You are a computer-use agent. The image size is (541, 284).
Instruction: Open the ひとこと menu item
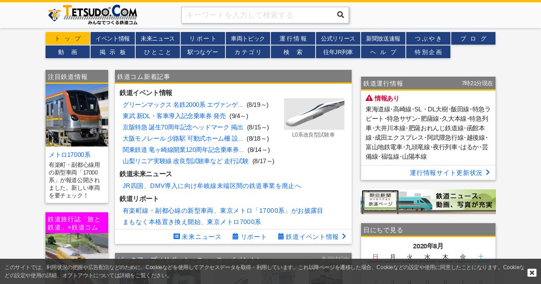point(158,52)
